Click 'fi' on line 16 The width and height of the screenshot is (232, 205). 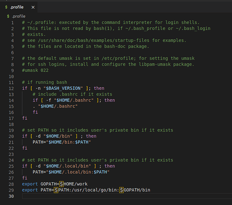click(x=35, y=112)
